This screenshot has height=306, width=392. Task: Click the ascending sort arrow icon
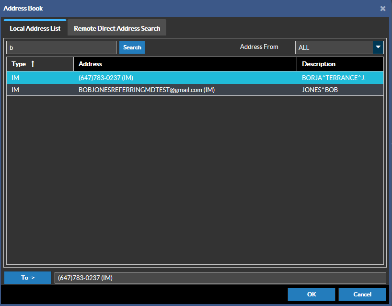33,64
